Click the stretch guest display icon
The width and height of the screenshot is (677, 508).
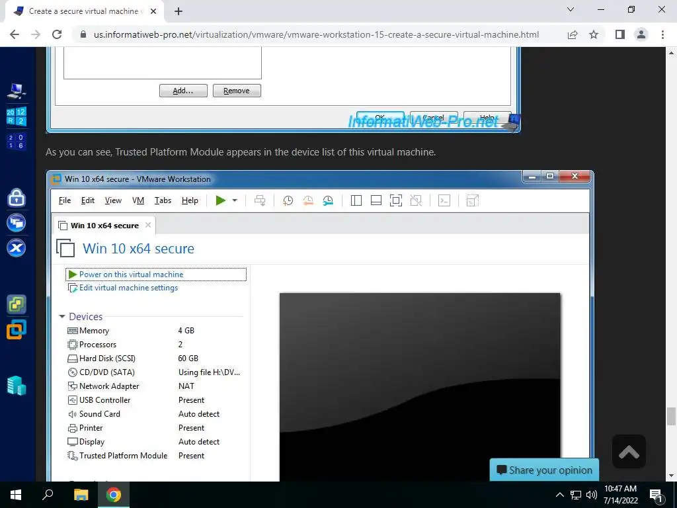pos(472,200)
